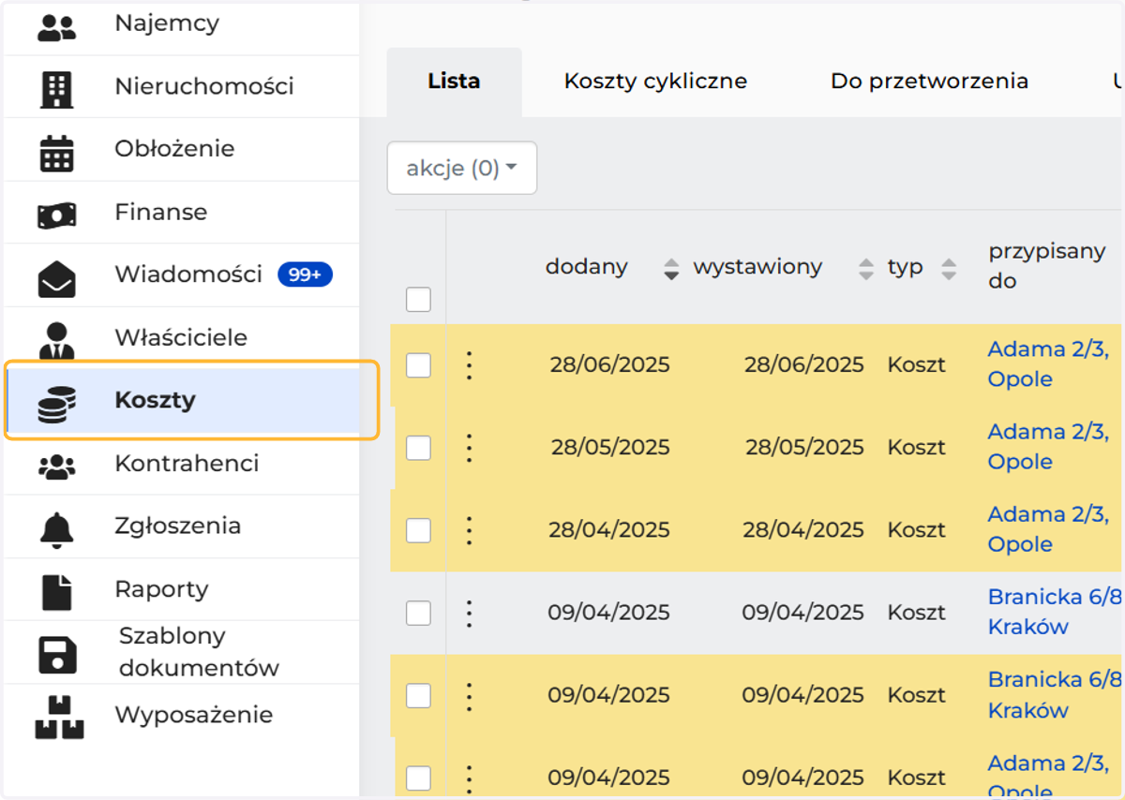
Task: Check the 28/06/2025 row checkbox
Action: (x=418, y=365)
